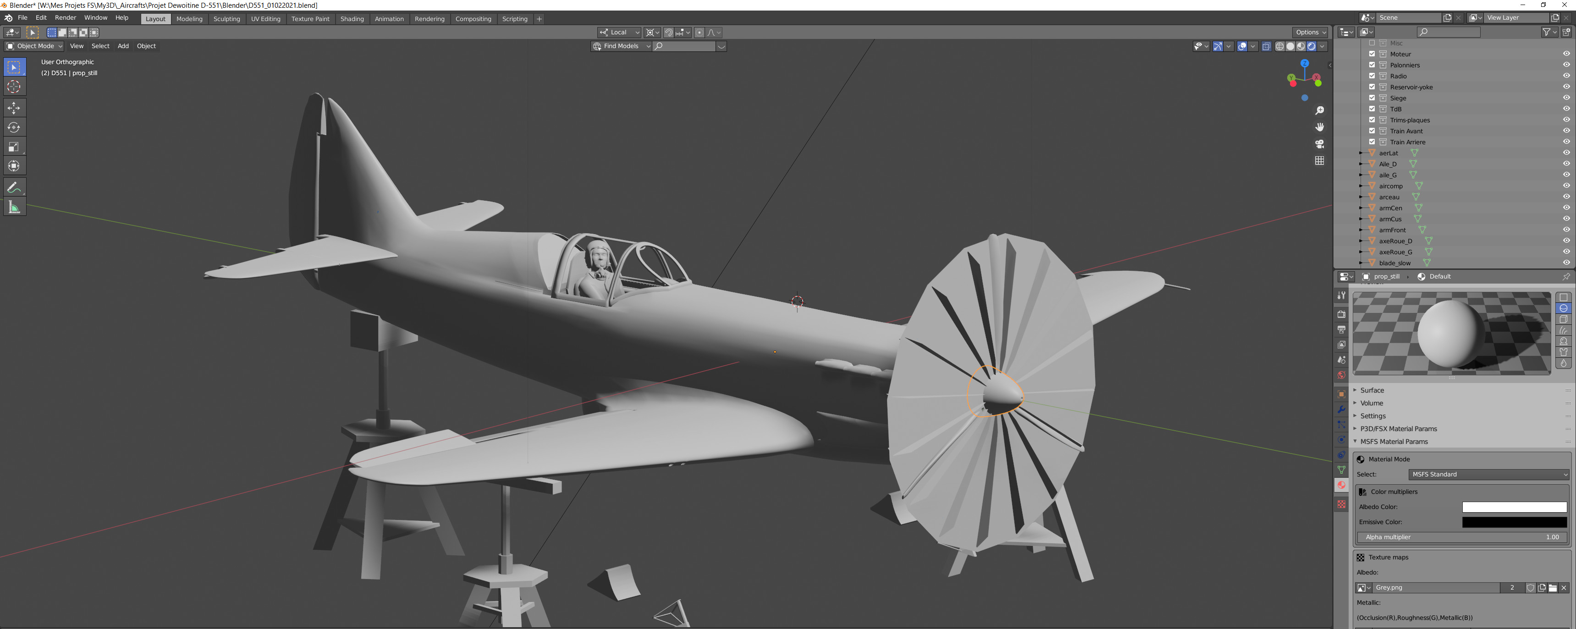Select the Move tool in toolbar

tap(14, 108)
